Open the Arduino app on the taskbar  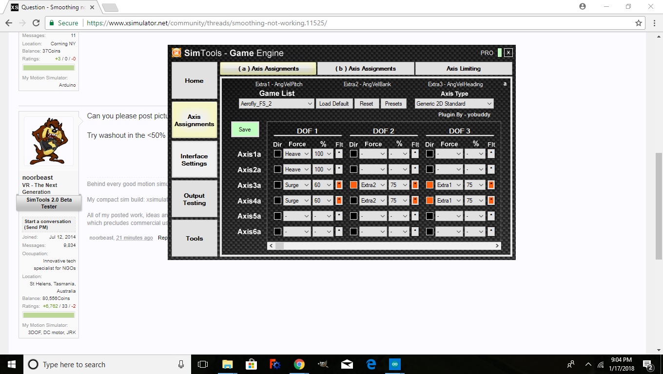pyautogui.click(x=394, y=364)
